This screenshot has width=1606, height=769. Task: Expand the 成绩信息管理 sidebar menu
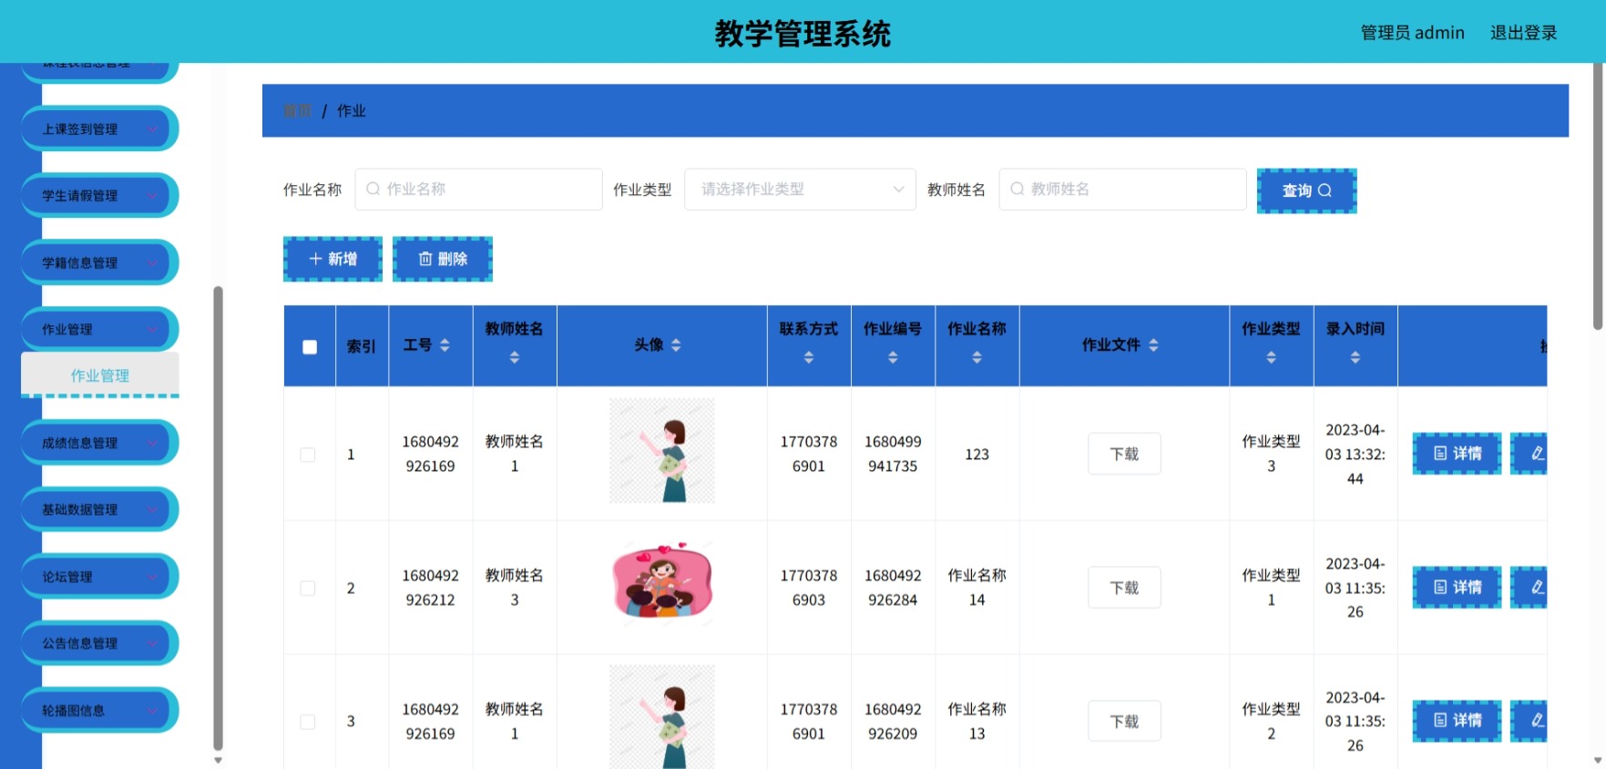click(x=99, y=443)
